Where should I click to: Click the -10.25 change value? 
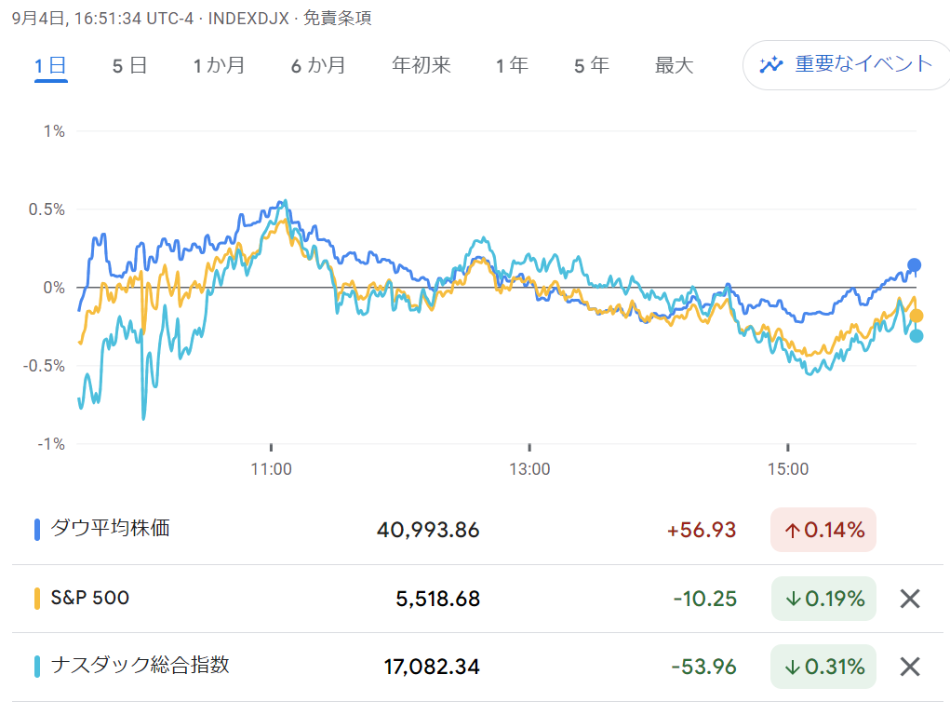click(x=705, y=600)
